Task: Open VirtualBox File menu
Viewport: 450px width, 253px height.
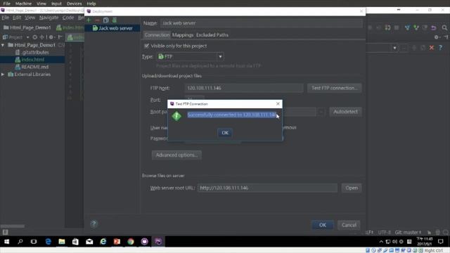Action: (6, 4)
